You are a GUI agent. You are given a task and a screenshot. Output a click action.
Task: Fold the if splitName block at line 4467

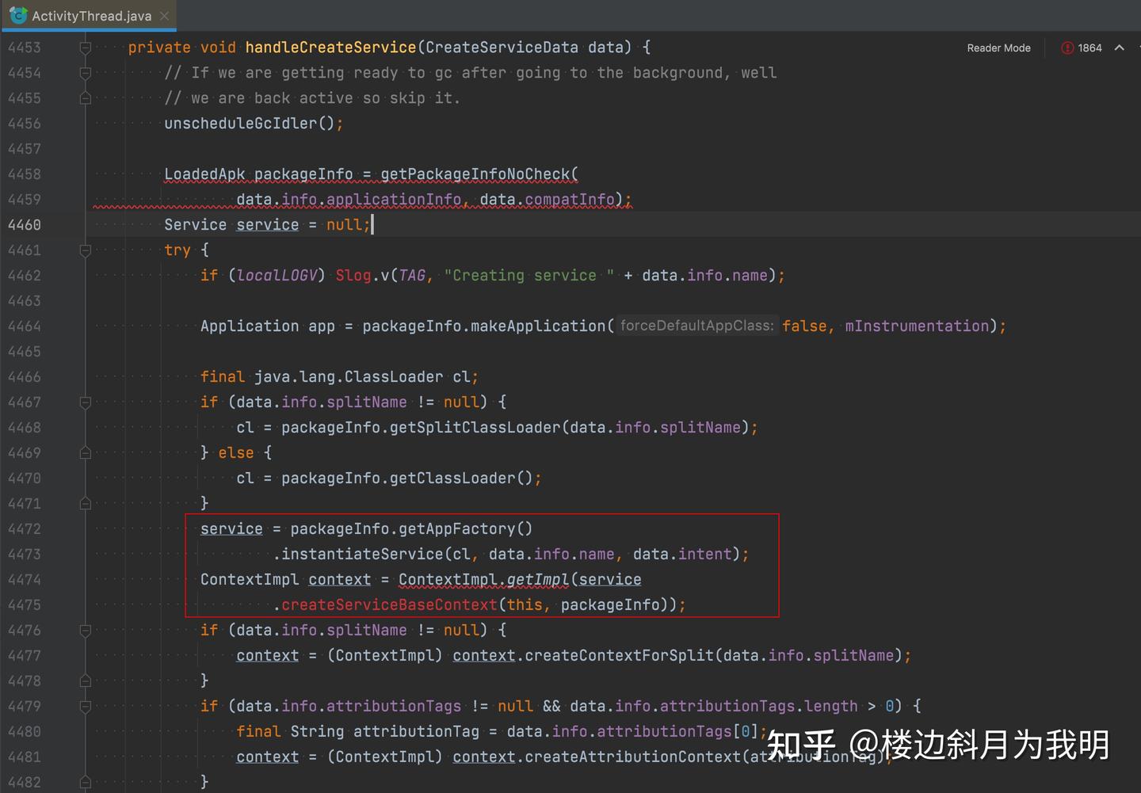[x=86, y=402]
